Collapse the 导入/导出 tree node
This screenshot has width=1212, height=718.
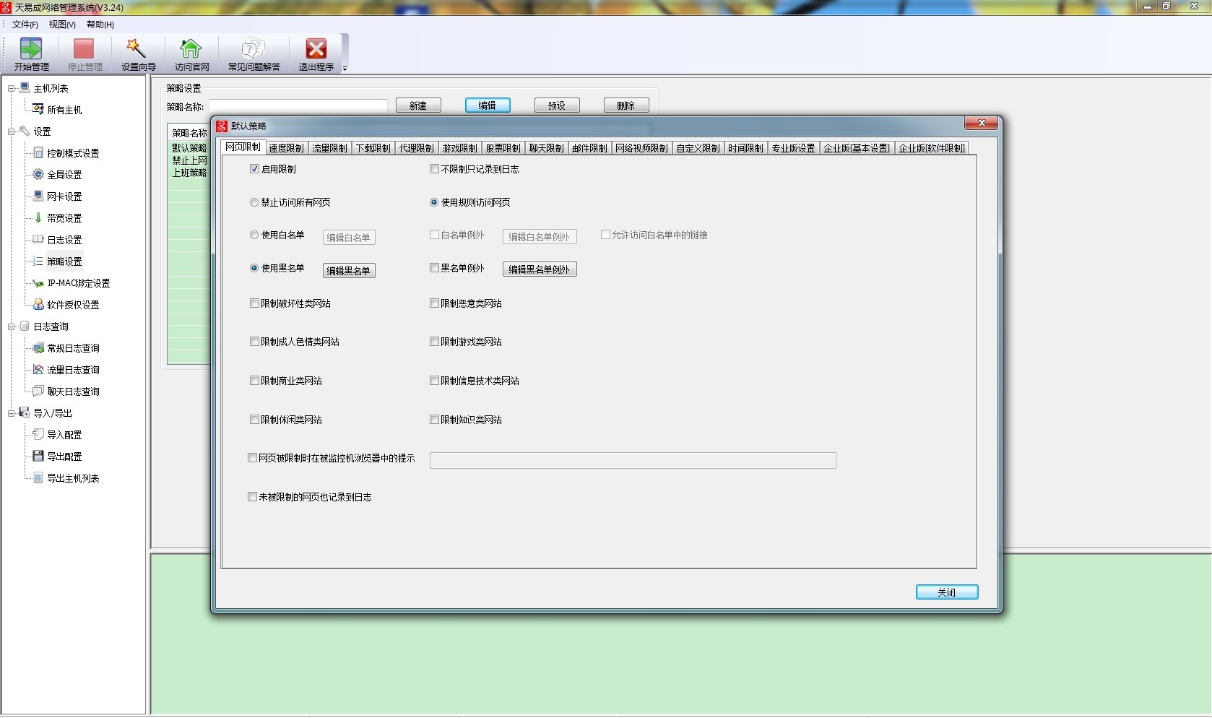[12, 413]
